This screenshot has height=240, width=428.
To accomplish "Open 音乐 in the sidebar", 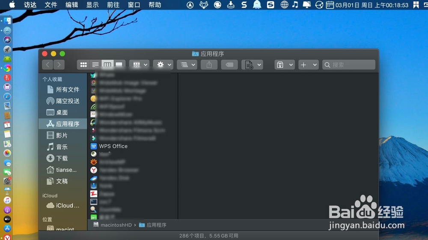I will click(63, 147).
